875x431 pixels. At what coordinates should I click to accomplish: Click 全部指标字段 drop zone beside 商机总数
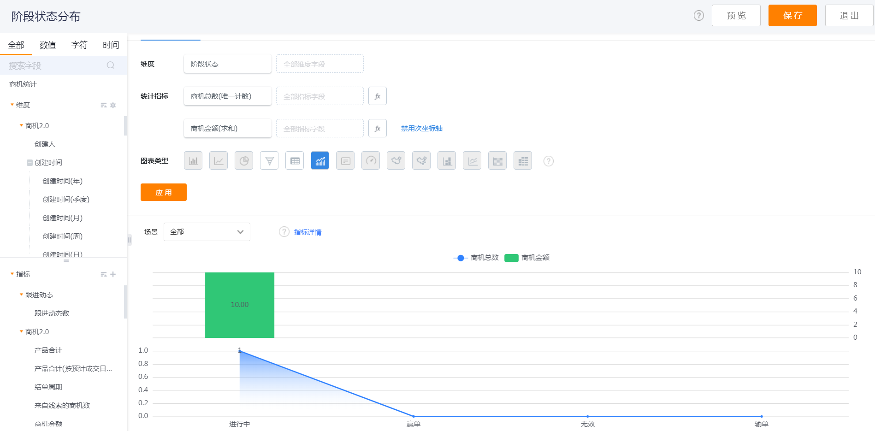pyautogui.click(x=320, y=96)
